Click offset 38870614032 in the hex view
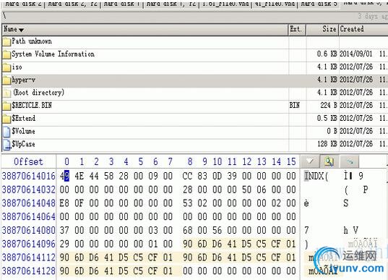 click(x=29, y=190)
